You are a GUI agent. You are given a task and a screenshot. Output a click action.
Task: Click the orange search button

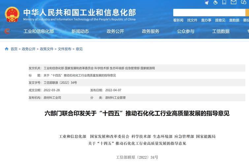tap(247, 13)
